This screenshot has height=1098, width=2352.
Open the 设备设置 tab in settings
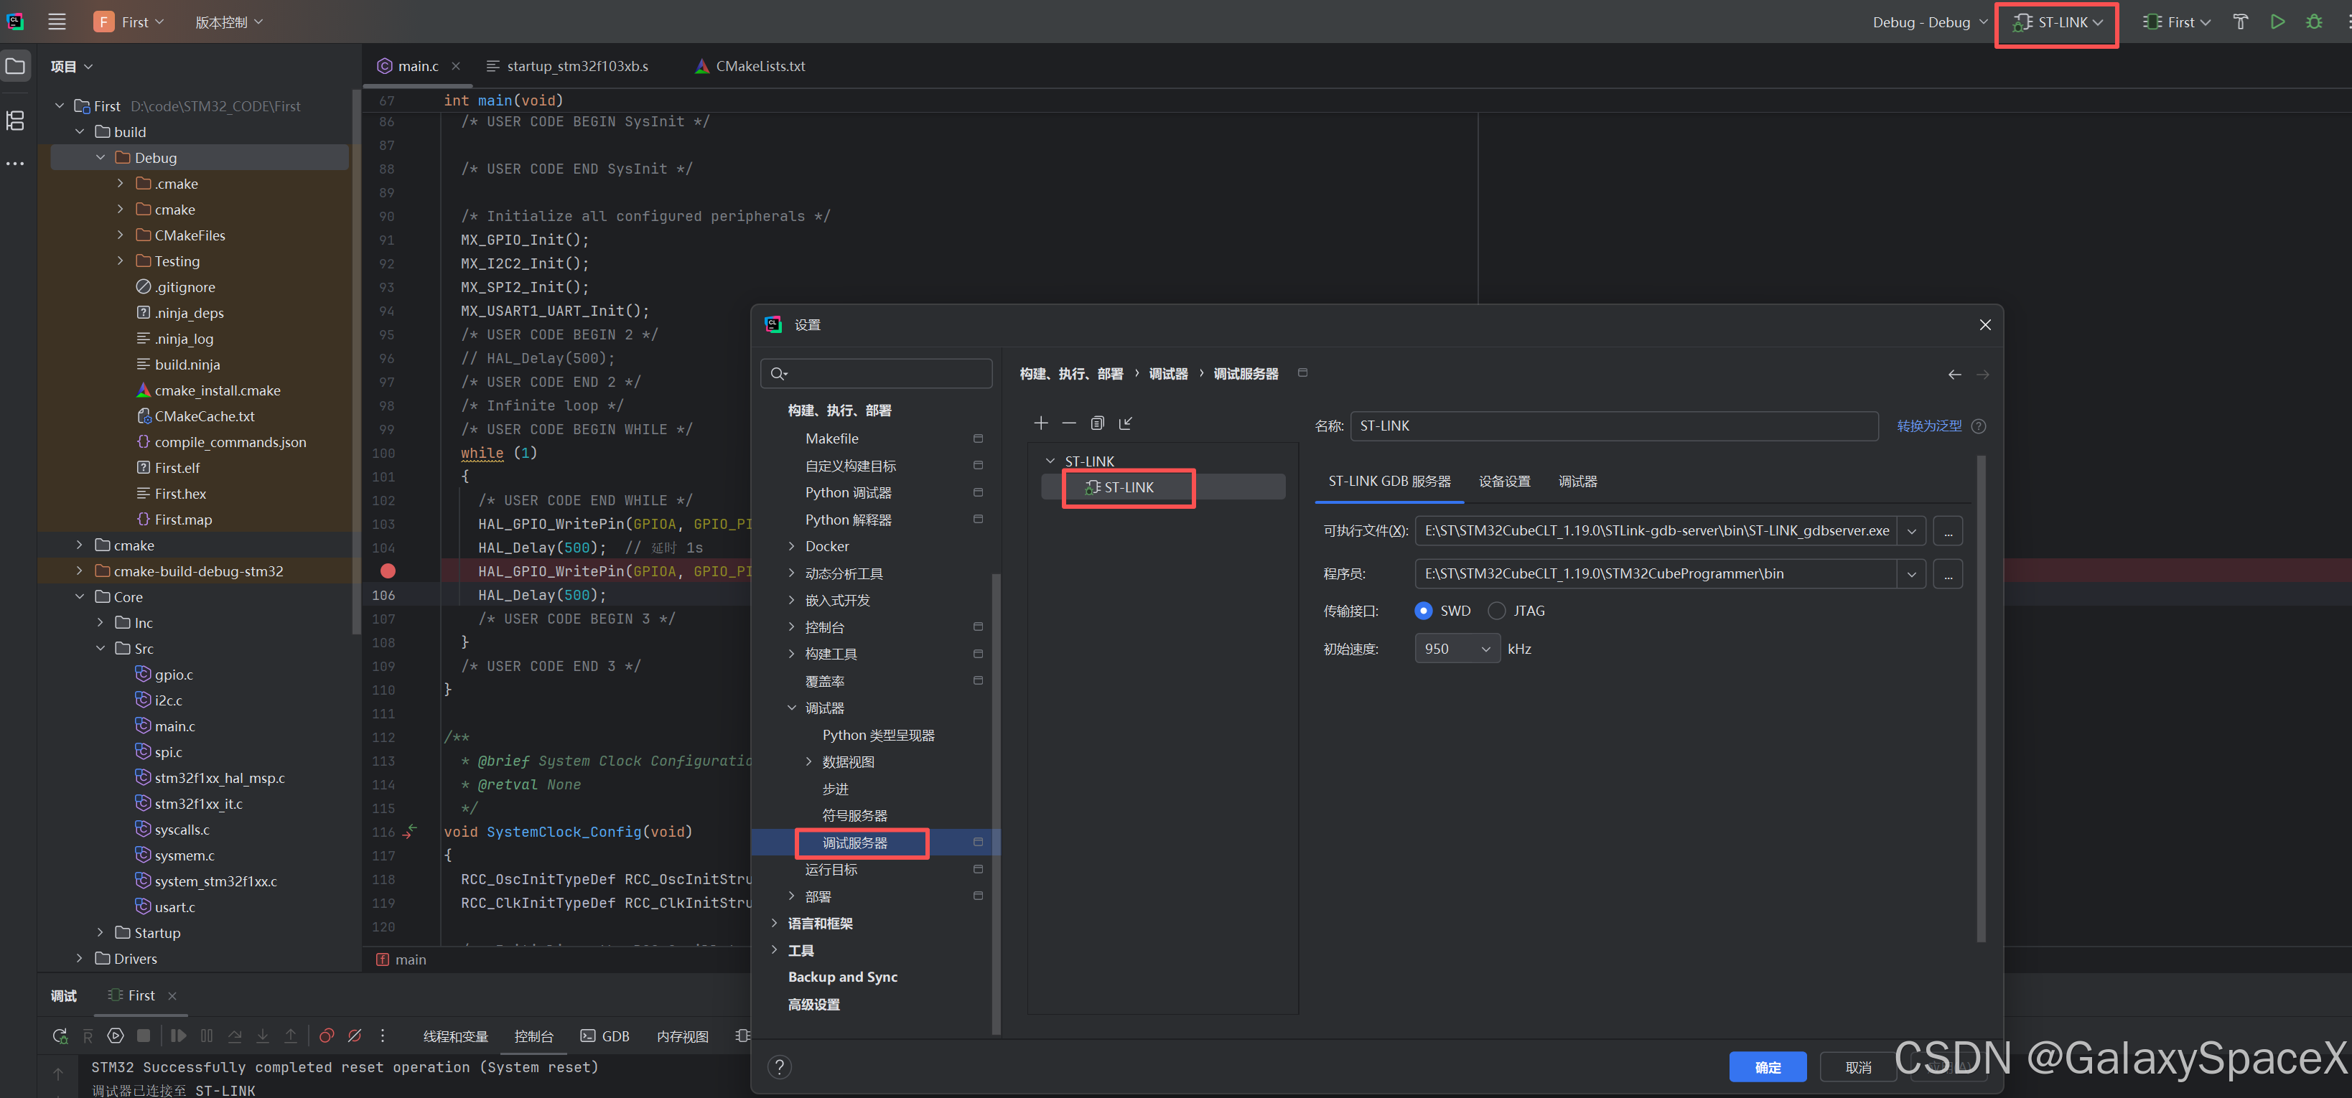[1504, 481]
